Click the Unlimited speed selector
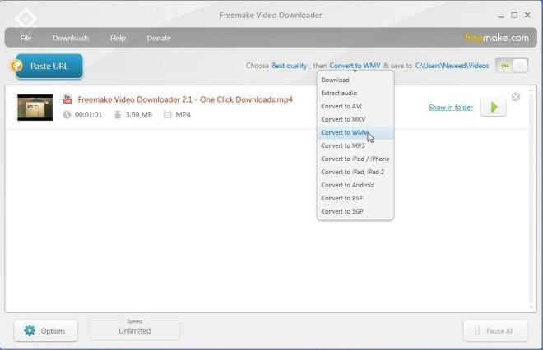Image resolution: width=543 pixels, height=350 pixels. point(135,331)
